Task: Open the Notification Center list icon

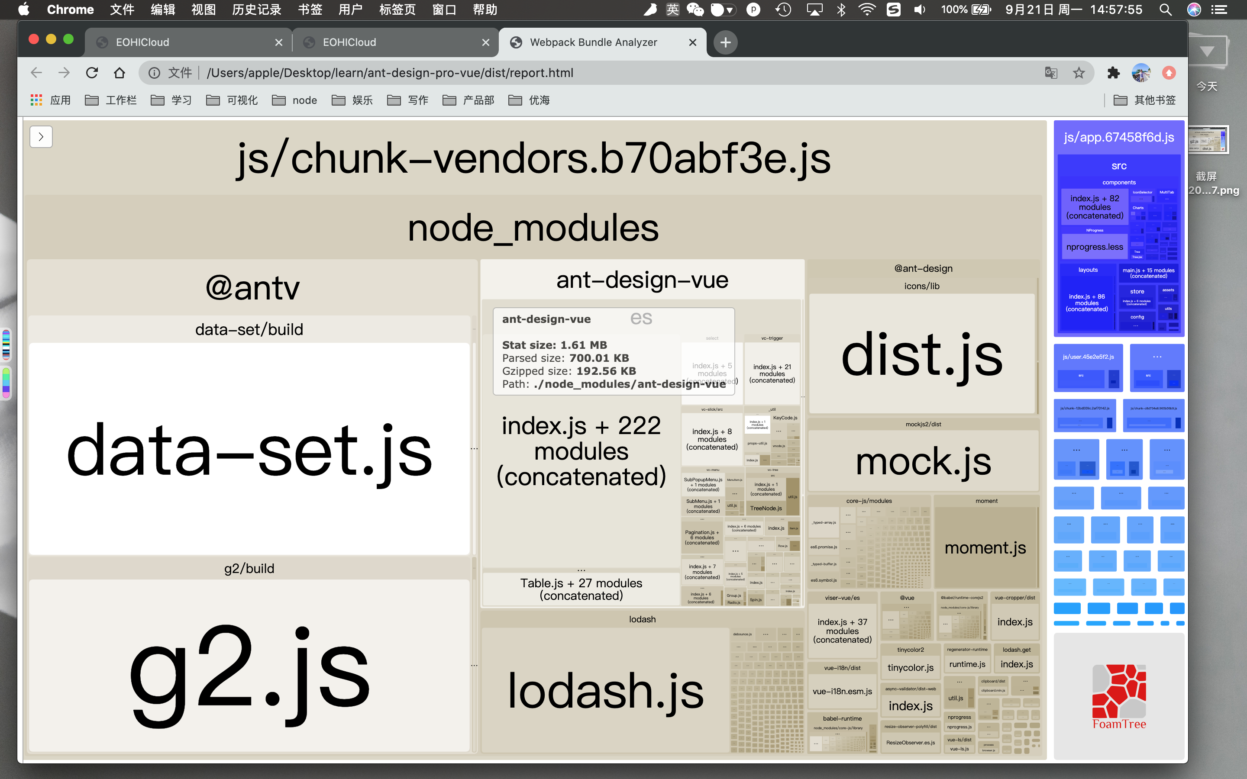Action: coord(1219,9)
